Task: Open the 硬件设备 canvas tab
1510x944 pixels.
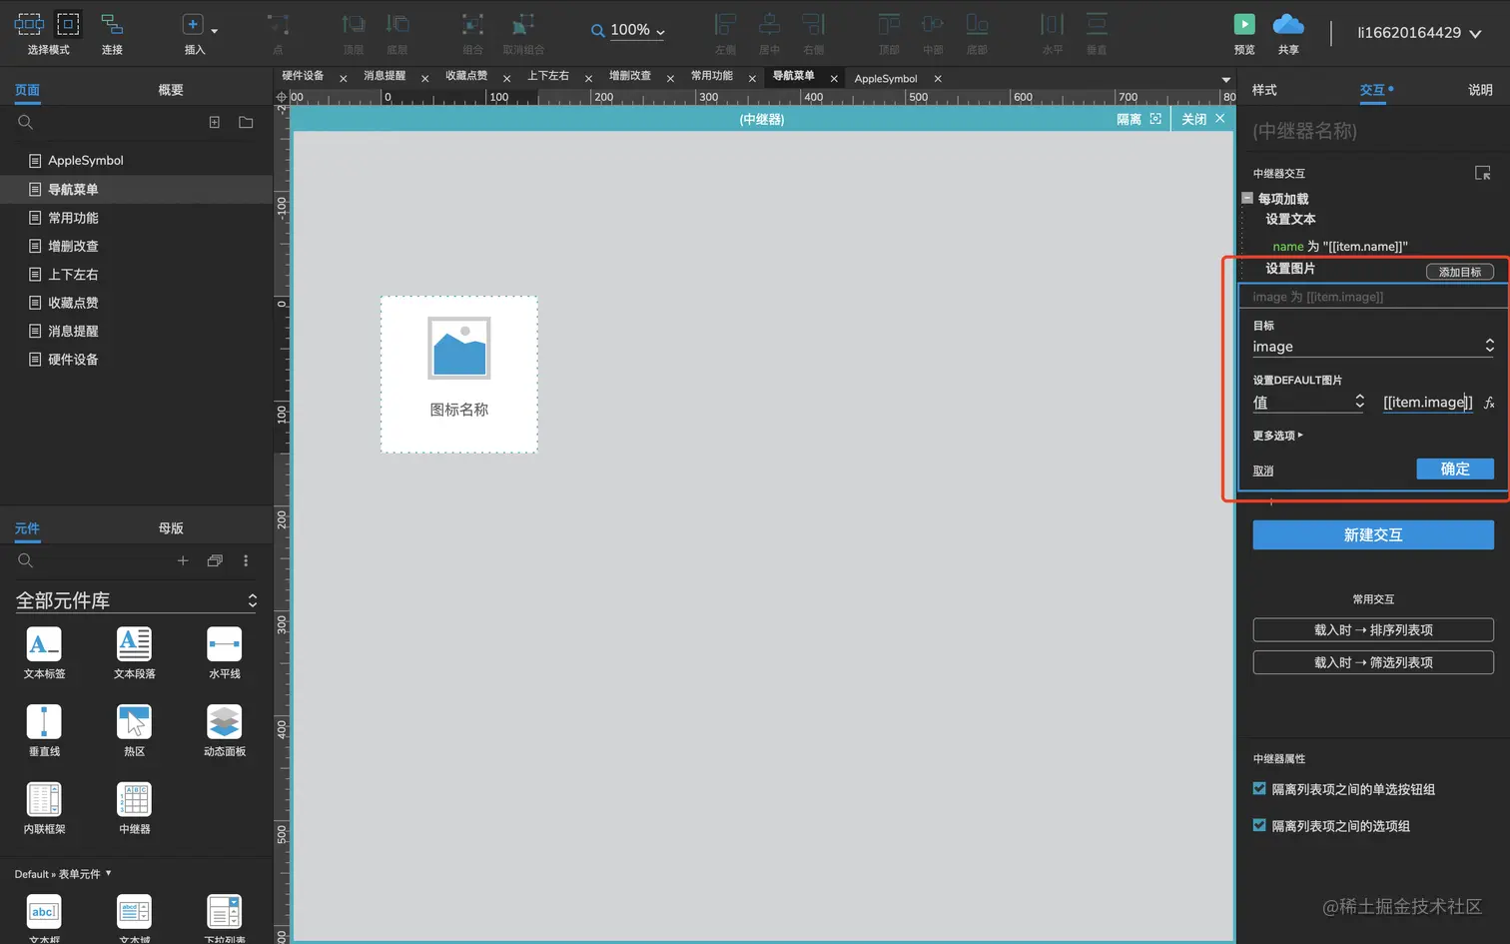Action: [303, 76]
